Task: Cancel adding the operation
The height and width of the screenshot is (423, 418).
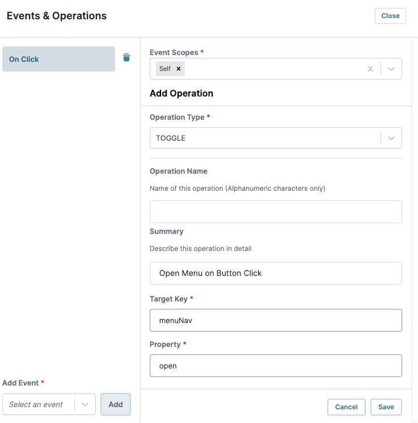Action: point(347,407)
